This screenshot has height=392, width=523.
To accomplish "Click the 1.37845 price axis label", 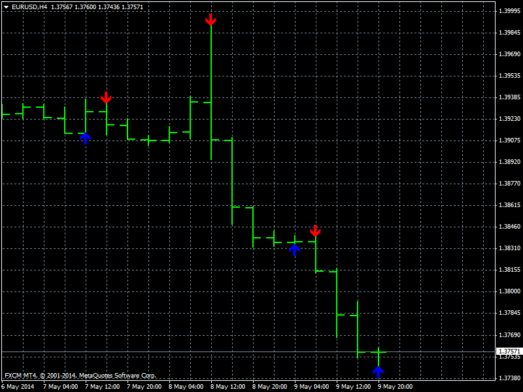I will pos(509,313).
